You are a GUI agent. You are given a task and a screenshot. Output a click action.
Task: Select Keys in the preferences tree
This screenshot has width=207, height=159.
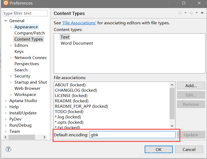tap(19, 52)
